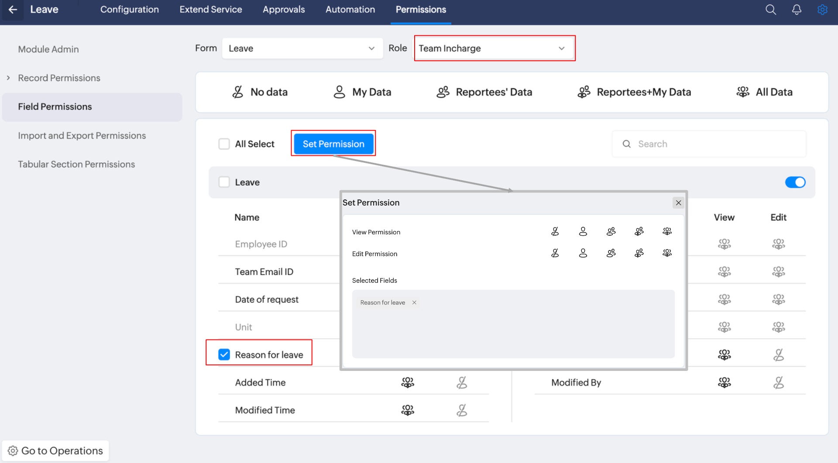Switch to the Approvals tab
Image resolution: width=838 pixels, height=463 pixels.
[283, 10]
